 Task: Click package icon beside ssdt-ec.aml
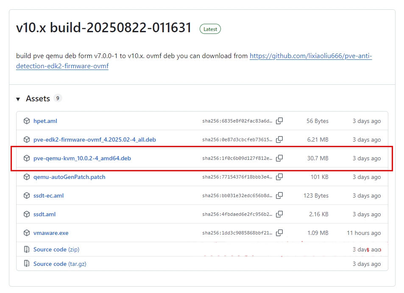(x=27, y=195)
